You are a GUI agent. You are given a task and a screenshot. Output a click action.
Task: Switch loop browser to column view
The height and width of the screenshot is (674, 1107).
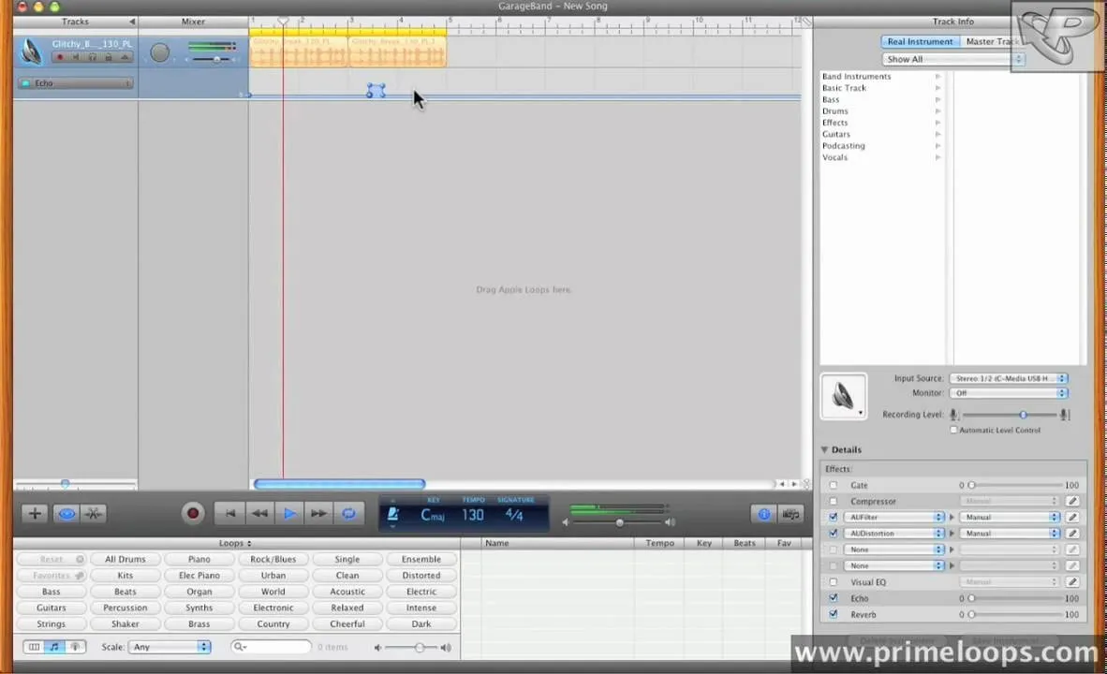[x=33, y=647]
